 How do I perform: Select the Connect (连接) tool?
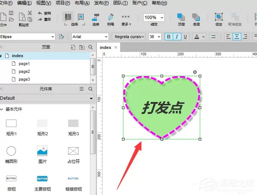coord(95,19)
